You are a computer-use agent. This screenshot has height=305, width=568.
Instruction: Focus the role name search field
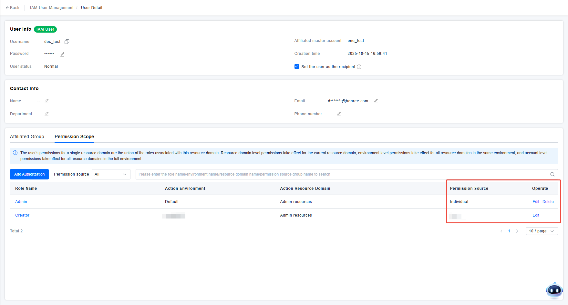pyautogui.click(x=342, y=174)
